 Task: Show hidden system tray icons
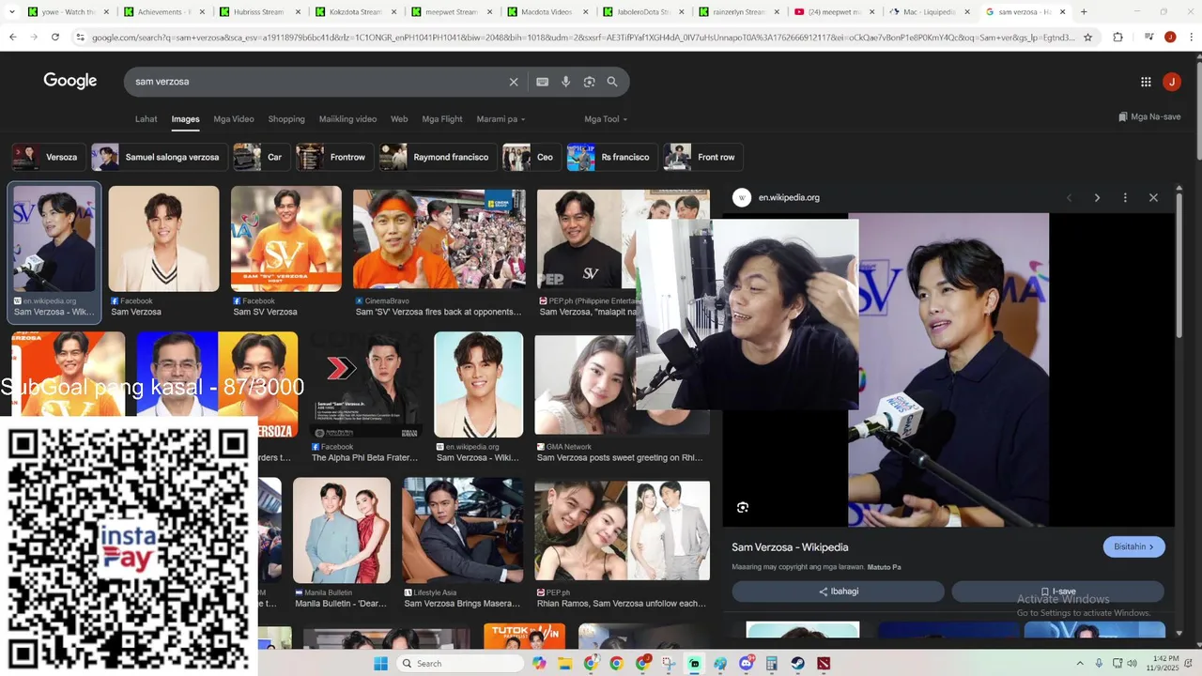(1079, 663)
